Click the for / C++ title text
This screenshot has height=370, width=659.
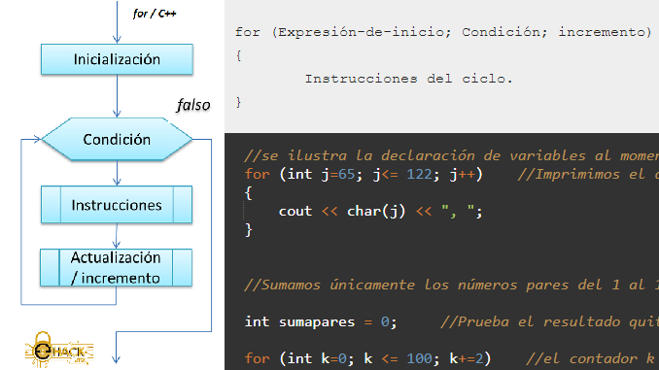tap(155, 14)
